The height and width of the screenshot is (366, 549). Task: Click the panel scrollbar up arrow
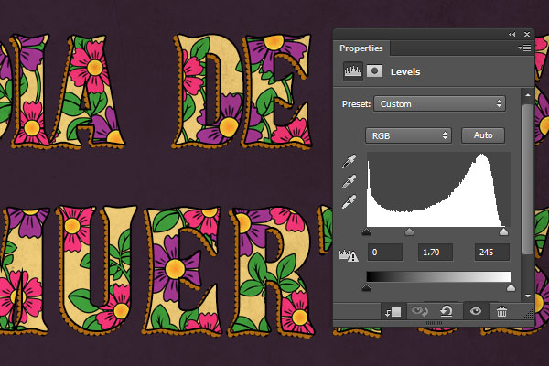pos(528,95)
